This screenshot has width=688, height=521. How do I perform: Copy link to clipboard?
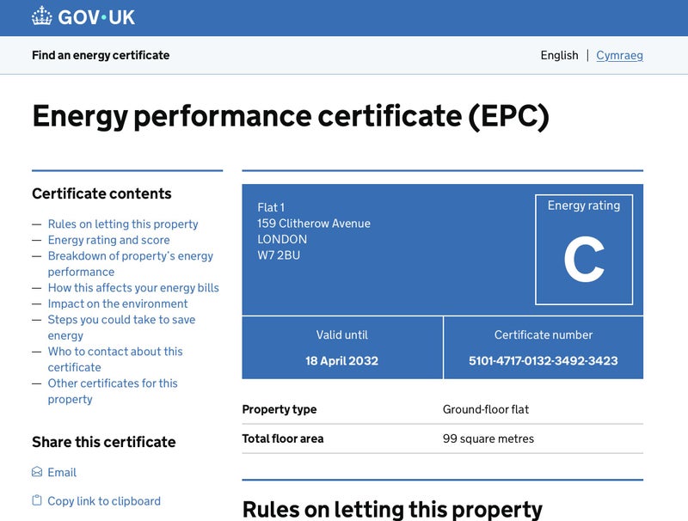coord(104,500)
